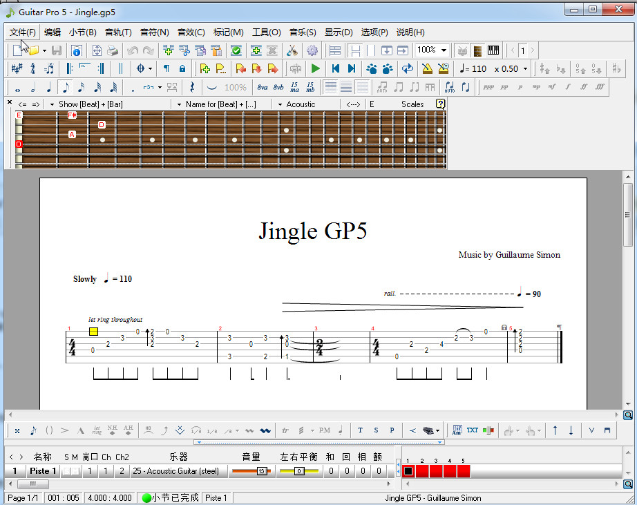
Task: Open the 100% zoom dropdown
Action: [444, 50]
